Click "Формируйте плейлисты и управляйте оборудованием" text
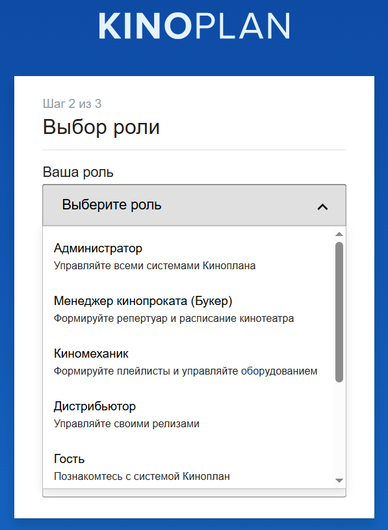388x530 pixels. click(186, 371)
